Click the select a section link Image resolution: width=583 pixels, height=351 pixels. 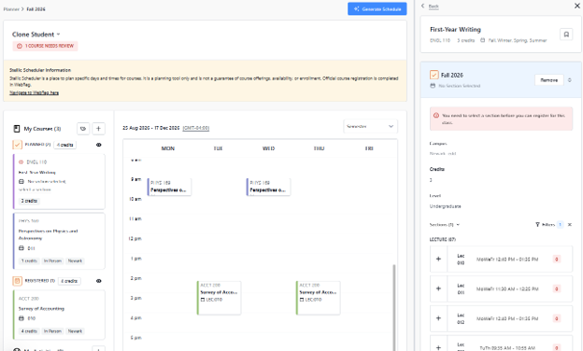pyautogui.click(x=35, y=190)
